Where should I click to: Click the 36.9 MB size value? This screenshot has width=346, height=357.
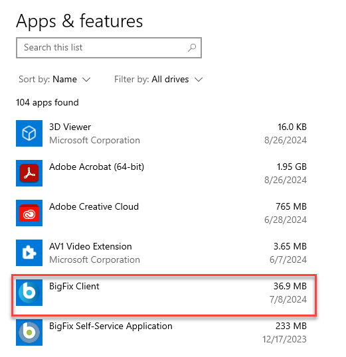[x=290, y=286]
